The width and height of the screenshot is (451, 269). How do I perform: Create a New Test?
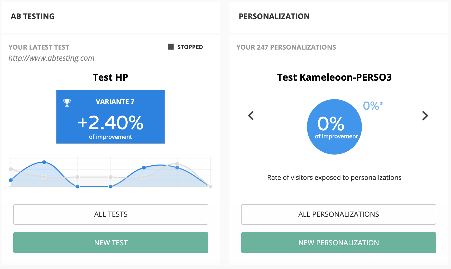pos(111,243)
